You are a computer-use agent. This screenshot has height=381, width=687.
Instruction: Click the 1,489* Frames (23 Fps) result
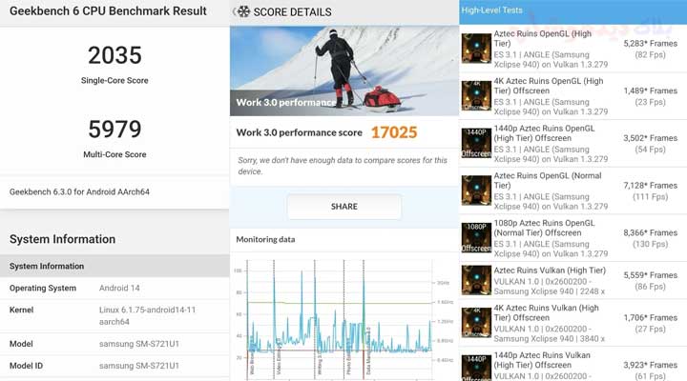click(650, 96)
